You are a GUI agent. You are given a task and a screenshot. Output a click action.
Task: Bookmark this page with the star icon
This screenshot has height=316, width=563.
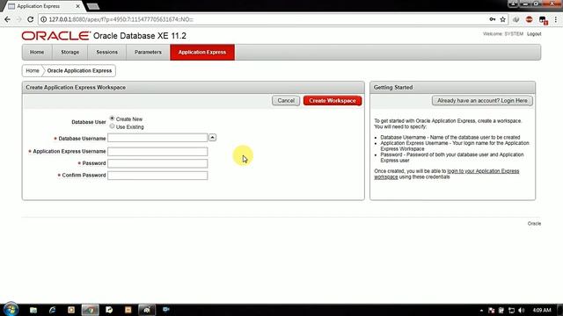(502, 19)
